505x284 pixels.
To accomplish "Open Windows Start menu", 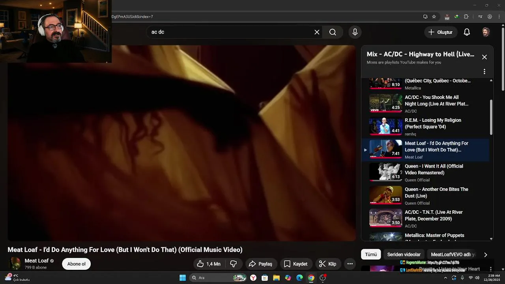I will [183, 278].
